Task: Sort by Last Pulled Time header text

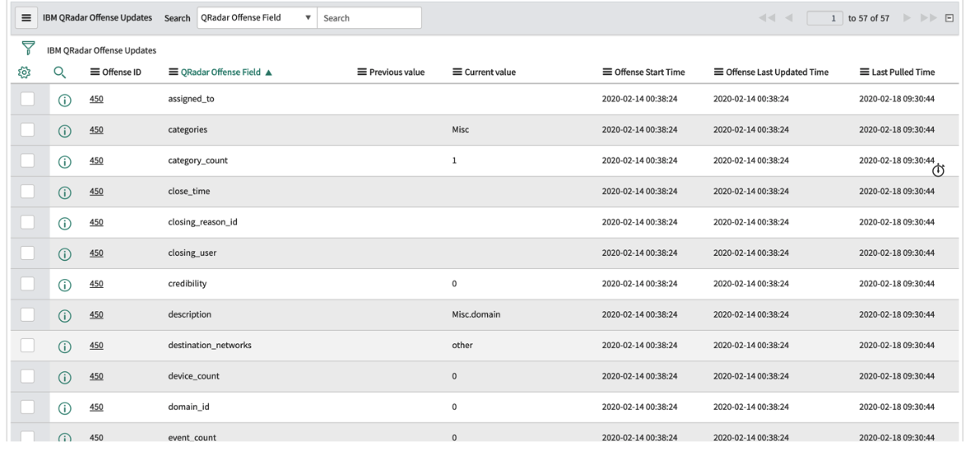Action: tap(903, 72)
